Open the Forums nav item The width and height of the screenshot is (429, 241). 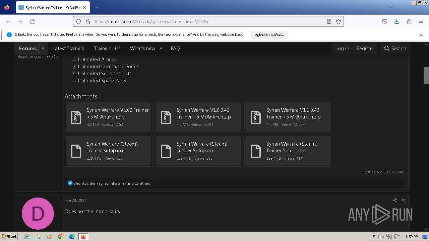tap(28, 49)
